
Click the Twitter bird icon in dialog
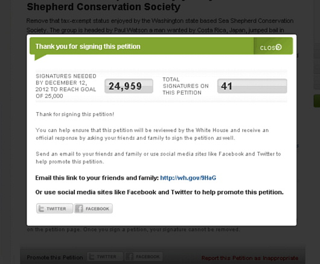(x=41, y=209)
